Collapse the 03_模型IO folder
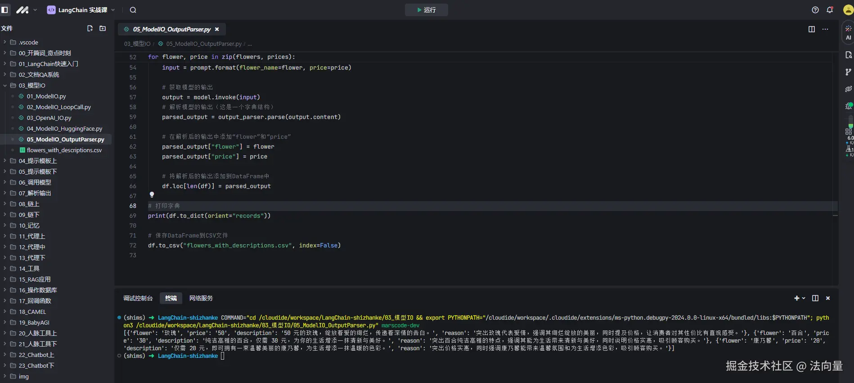The height and width of the screenshot is (383, 854). (x=31, y=85)
